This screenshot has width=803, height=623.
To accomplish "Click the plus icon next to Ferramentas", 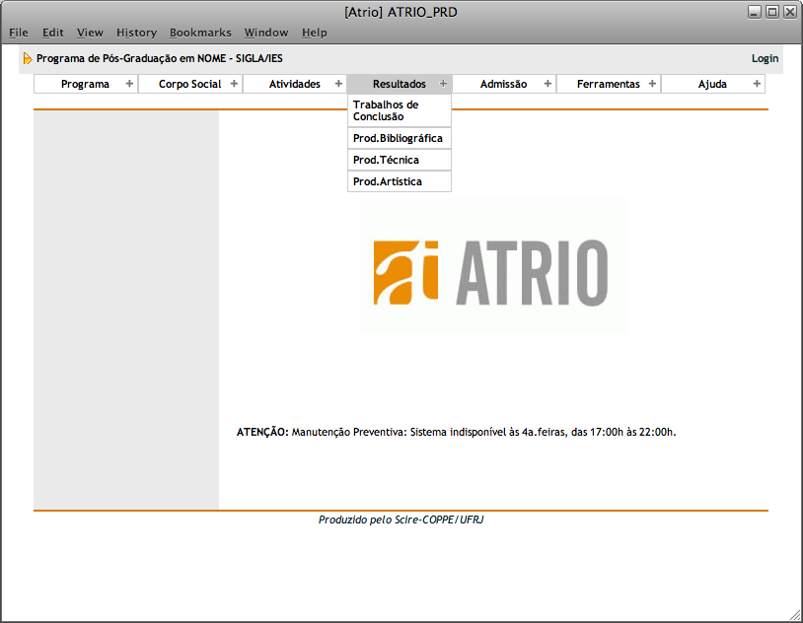I will point(652,84).
